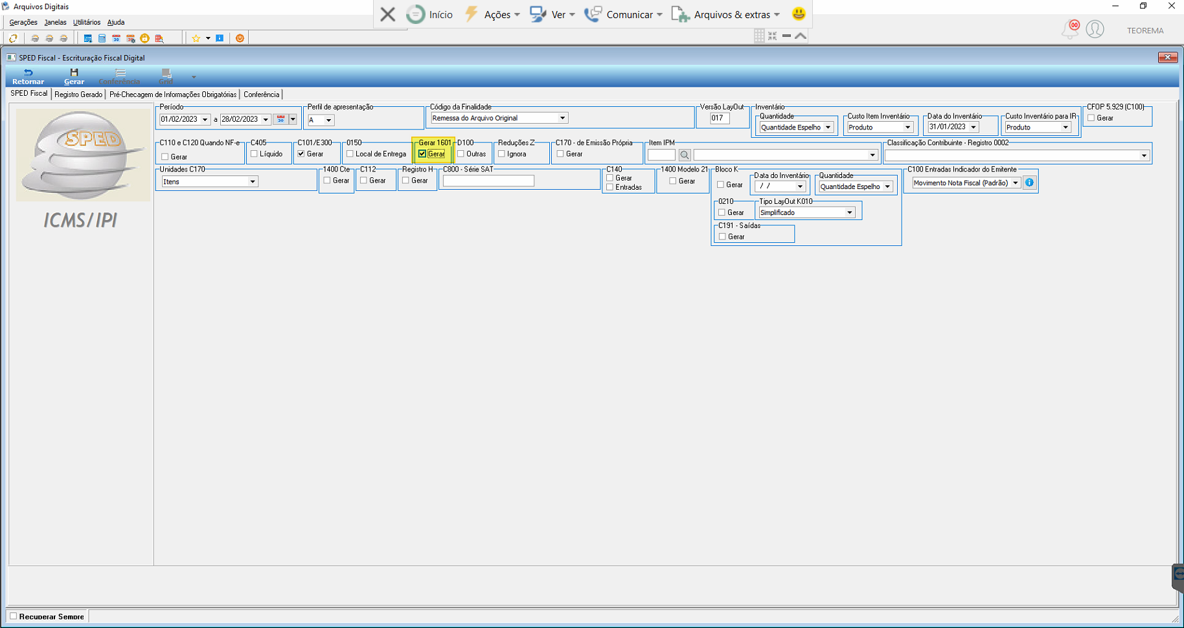
Task: Open the Ver menu button
Action: click(x=552, y=14)
